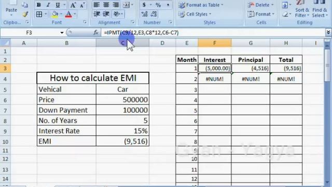Image resolution: width=332 pixels, height=187 pixels.
Task: Select column B header
Action: 66,43
